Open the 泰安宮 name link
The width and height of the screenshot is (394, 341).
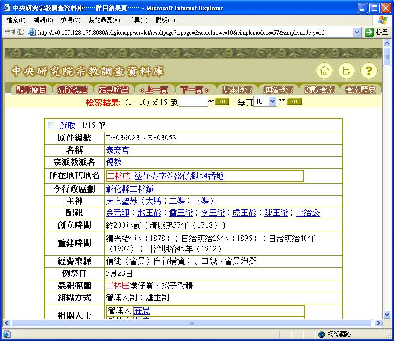(x=117, y=150)
